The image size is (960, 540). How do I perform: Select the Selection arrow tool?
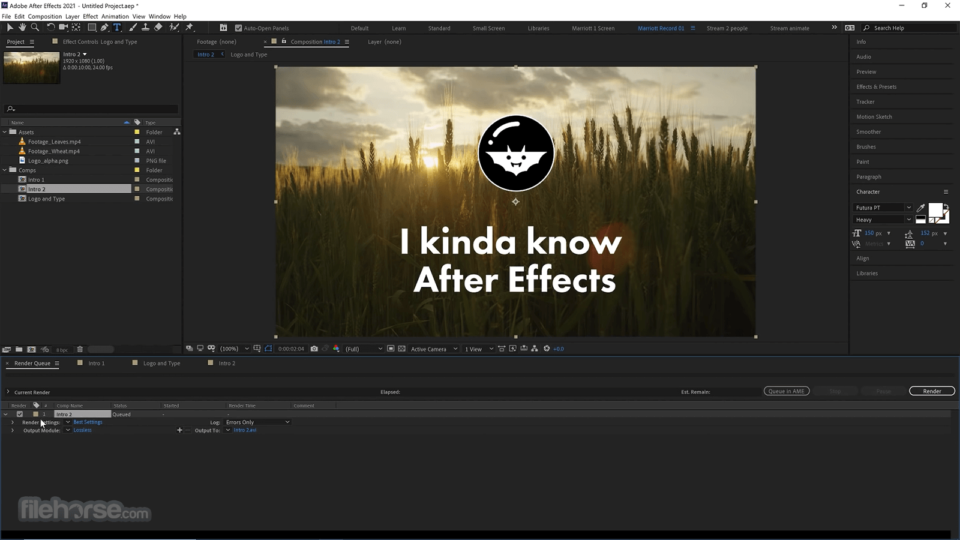click(10, 27)
